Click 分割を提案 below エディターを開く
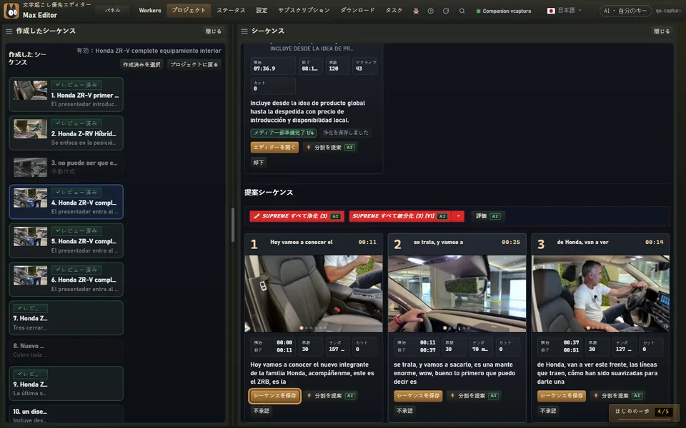 tap(330, 148)
